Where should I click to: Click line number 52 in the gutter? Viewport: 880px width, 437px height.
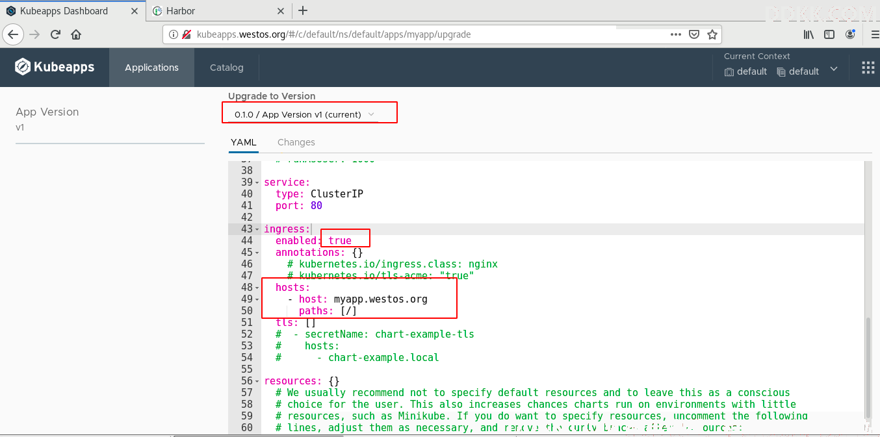pos(246,334)
